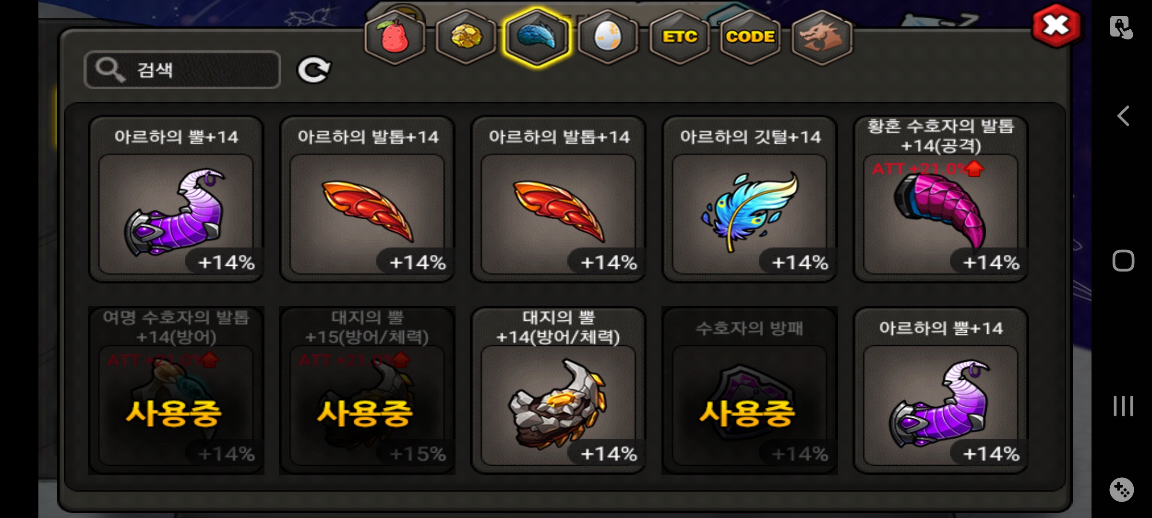1152x518 pixels.
Task: Open the ETC items tab
Action: click(x=680, y=37)
